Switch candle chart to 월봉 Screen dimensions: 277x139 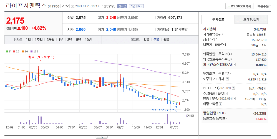click(166, 40)
